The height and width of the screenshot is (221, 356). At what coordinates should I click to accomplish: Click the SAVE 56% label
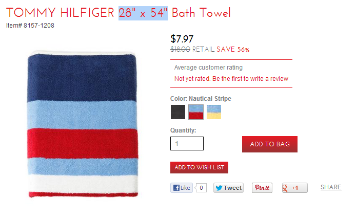coord(233,49)
